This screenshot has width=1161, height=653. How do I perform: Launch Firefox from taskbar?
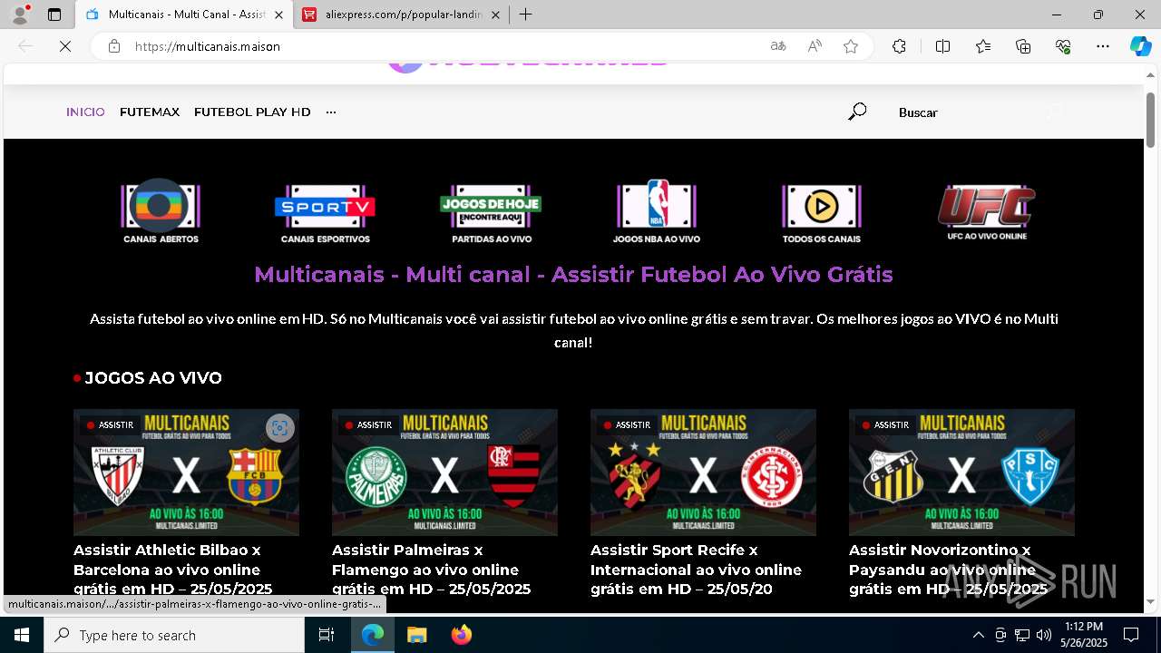pyautogui.click(x=462, y=635)
